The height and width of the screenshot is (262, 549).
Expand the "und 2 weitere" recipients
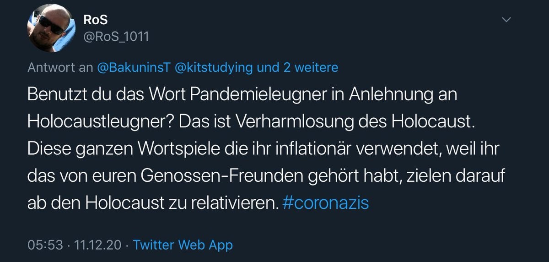(x=297, y=67)
